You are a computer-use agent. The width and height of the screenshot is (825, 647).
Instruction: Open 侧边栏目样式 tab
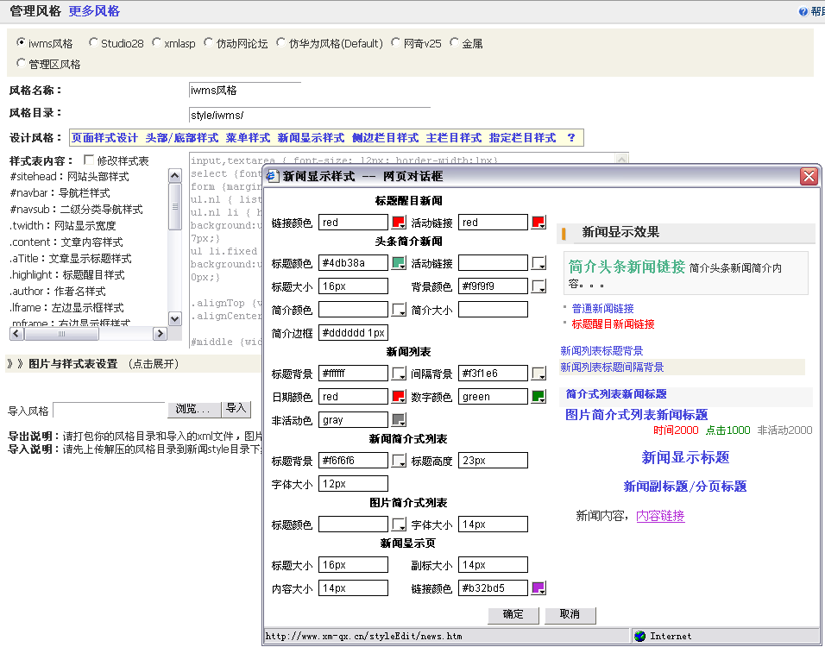[x=385, y=138]
